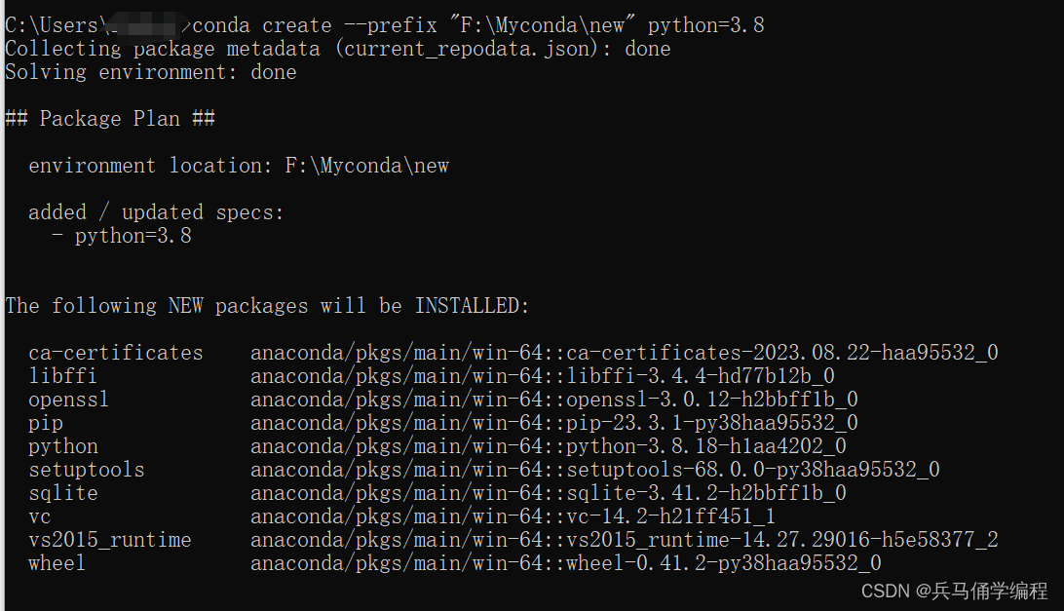Viewport: 1064px width, 611px height.
Task: Click the setuptools package name
Action: 86,470
